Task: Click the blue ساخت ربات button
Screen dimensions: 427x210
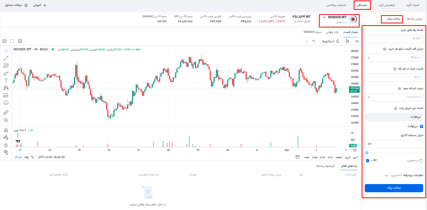Action: [x=394, y=188]
